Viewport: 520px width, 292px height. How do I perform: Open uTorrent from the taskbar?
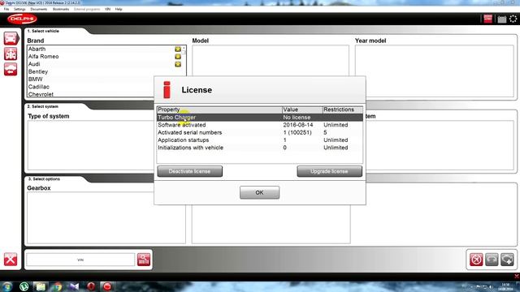point(24,286)
